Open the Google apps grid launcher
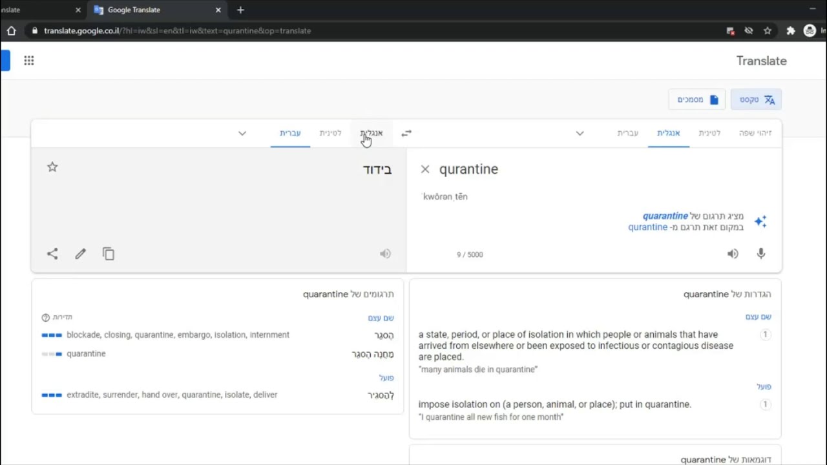Image resolution: width=827 pixels, height=465 pixels. point(28,61)
